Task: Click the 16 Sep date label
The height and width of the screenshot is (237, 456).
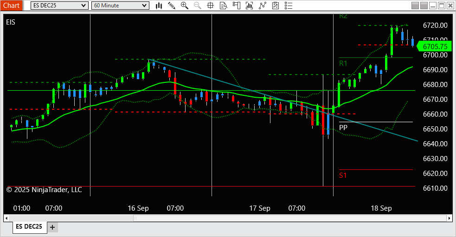Action: point(138,208)
